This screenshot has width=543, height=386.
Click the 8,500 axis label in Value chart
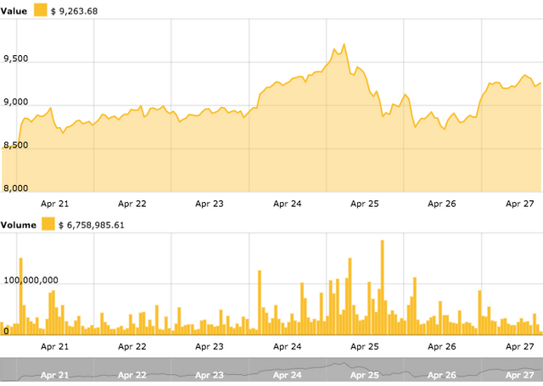click(15, 145)
